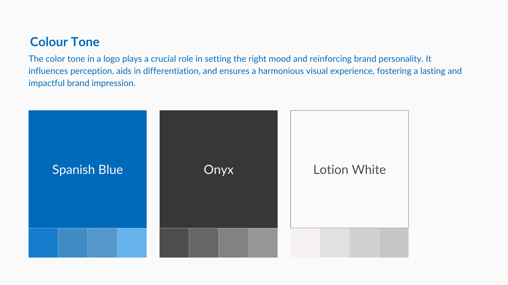Image resolution: width=508 pixels, height=285 pixels.
Task: Select the Lotion White color box
Action: 350,169
